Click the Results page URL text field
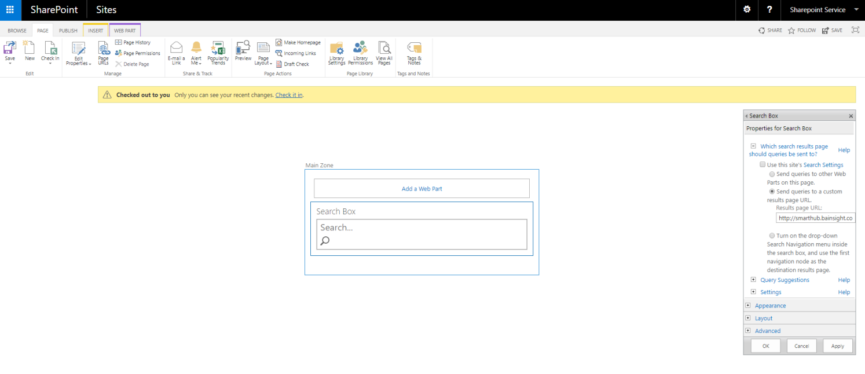This screenshot has height=374, width=865. tap(815, 218)
